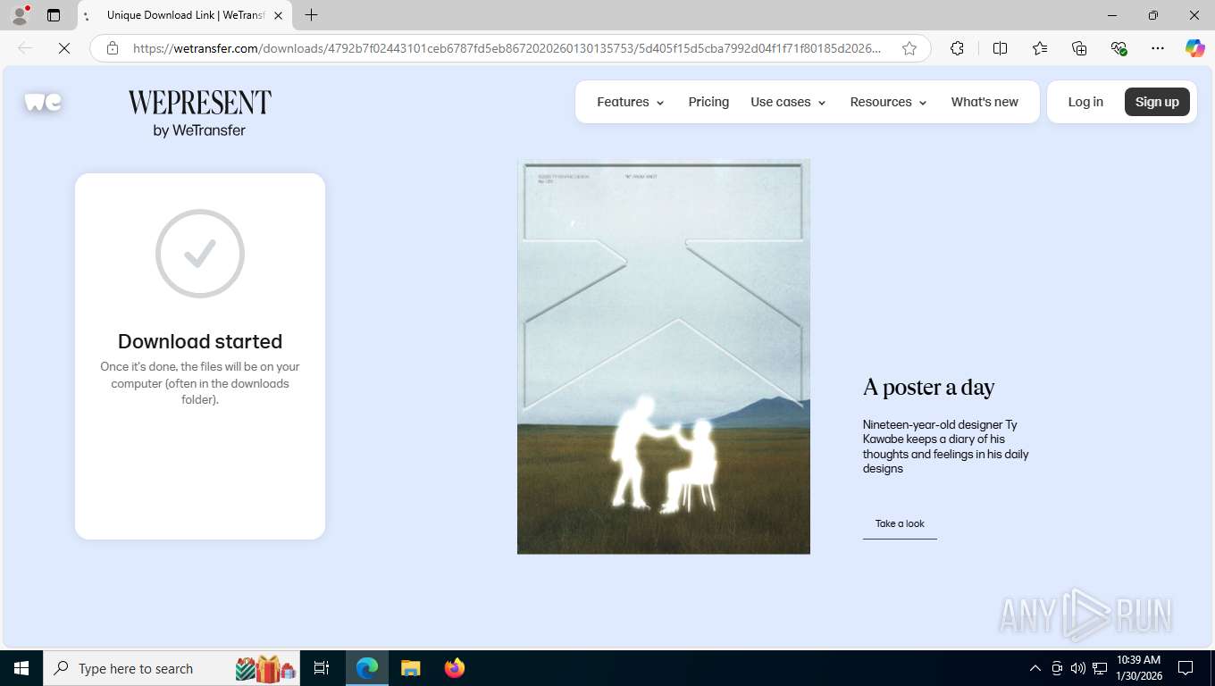Expand the Use cases dropdown
Image resolution: width=1215 pixels, height=686 pixels.
click(x=788, y=102)
